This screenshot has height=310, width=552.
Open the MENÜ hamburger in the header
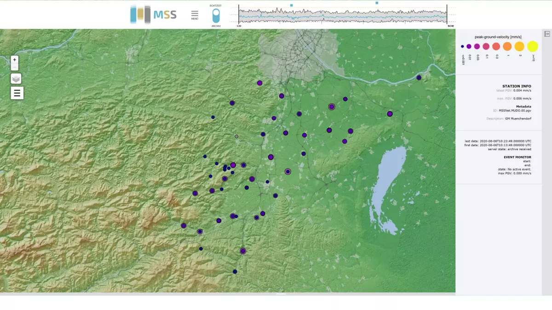tap(195, 15)
